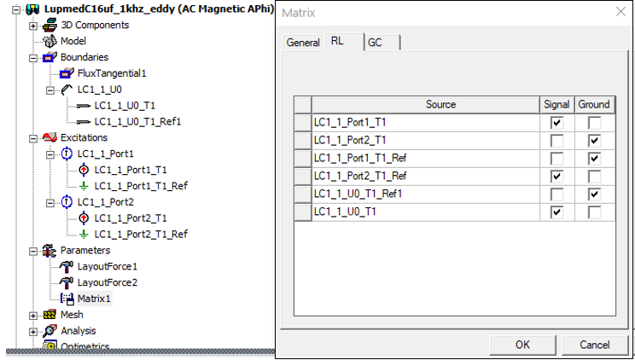The height and width of the screenshot is (360, 635).
Task: Expand the Analysis node
Action: tap(33, 332)
